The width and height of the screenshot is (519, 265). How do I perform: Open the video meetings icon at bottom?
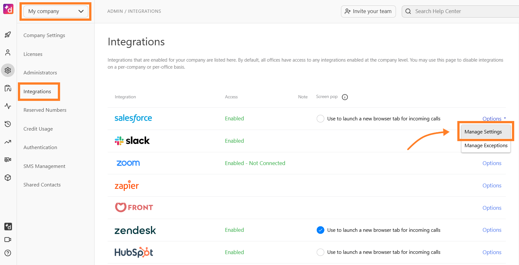[8, 239]
